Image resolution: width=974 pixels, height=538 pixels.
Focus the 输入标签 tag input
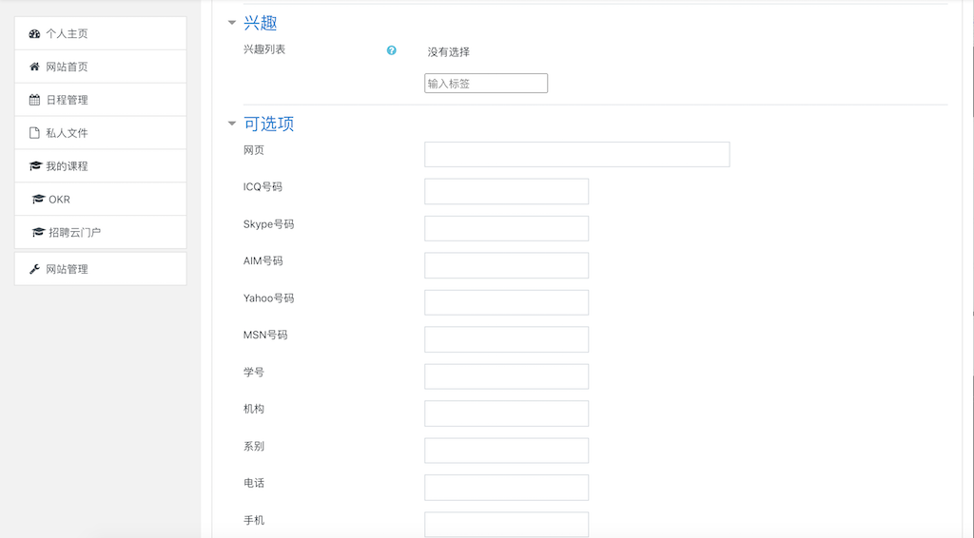pos(486,83)
